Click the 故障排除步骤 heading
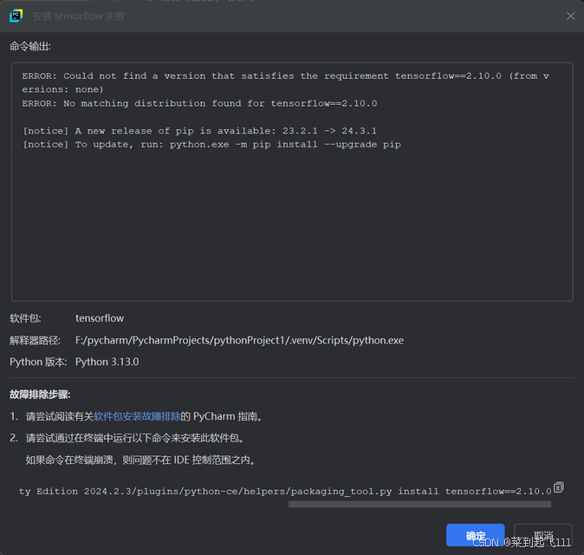The width and height of the screenshot is (584, 555). tap(40, 395)
